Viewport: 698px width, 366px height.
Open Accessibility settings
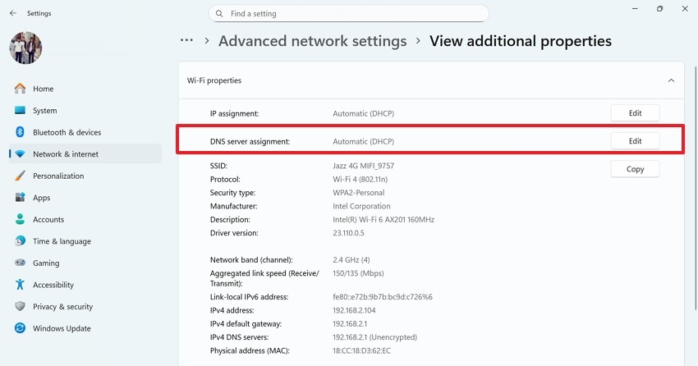click(85, 285)
